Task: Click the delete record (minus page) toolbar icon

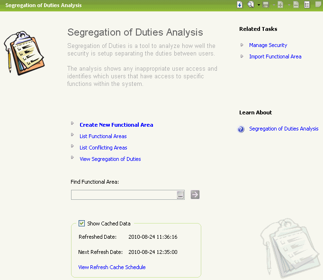Action: [296, 5]
